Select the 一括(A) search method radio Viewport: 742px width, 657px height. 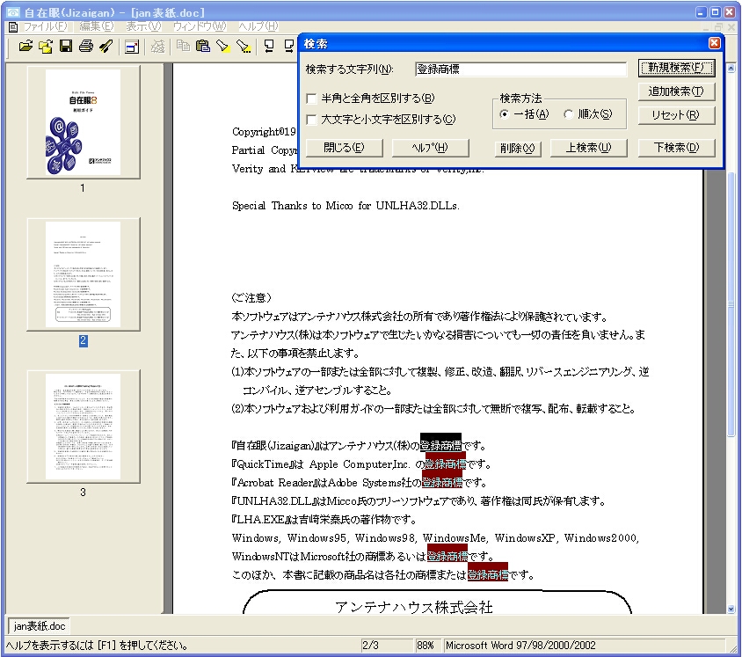click(505, 114)
